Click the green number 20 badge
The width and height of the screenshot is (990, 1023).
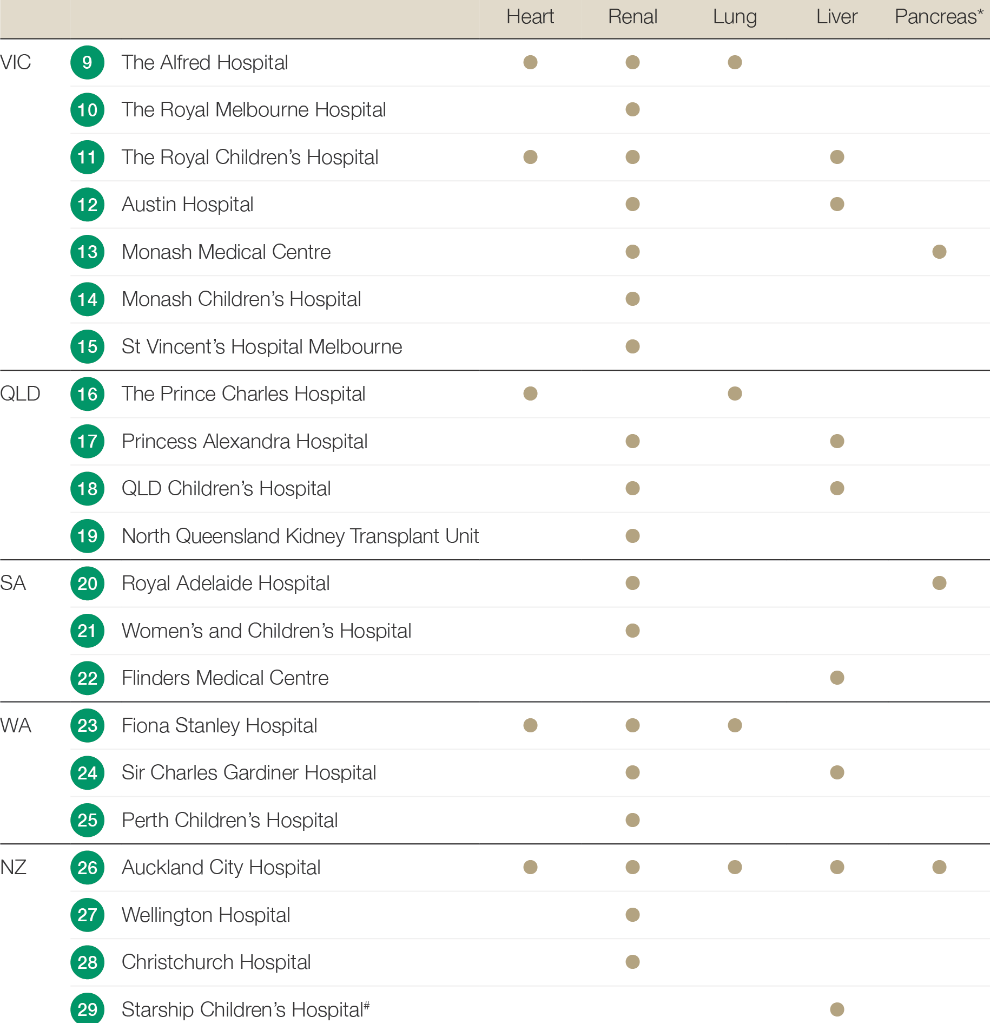tap(87, 583)
